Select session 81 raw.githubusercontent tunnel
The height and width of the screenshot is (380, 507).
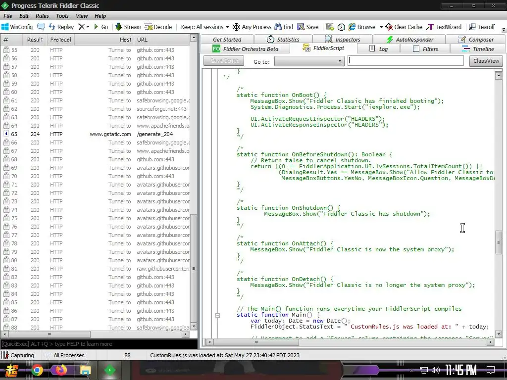[x=96, y=269]
